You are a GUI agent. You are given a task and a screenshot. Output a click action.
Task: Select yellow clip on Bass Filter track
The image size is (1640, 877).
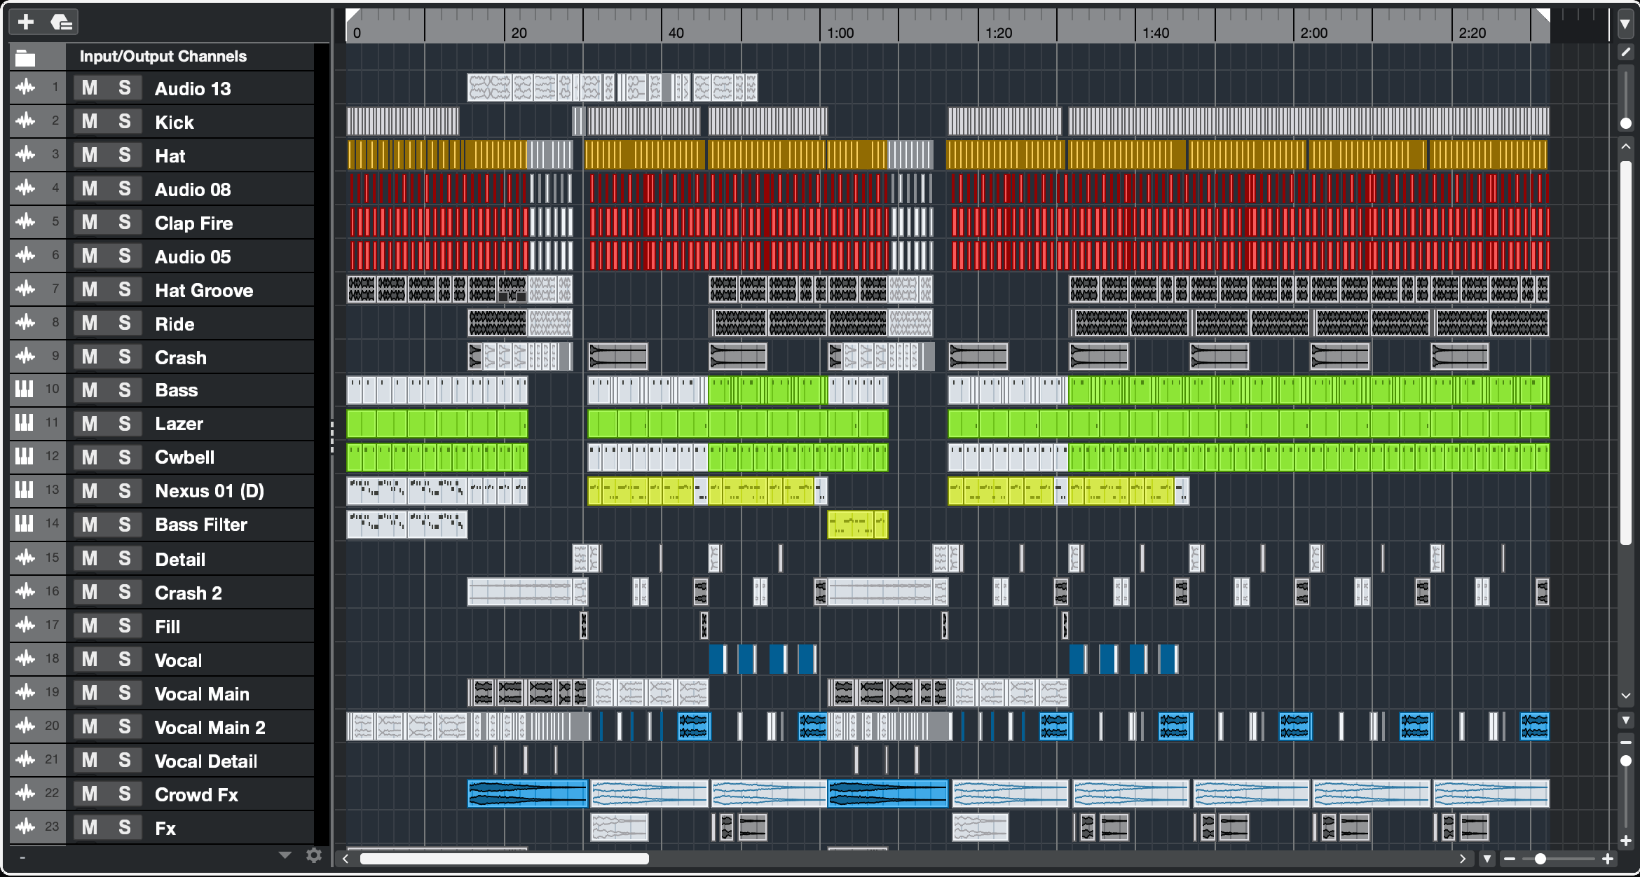[x=858, y=524]
